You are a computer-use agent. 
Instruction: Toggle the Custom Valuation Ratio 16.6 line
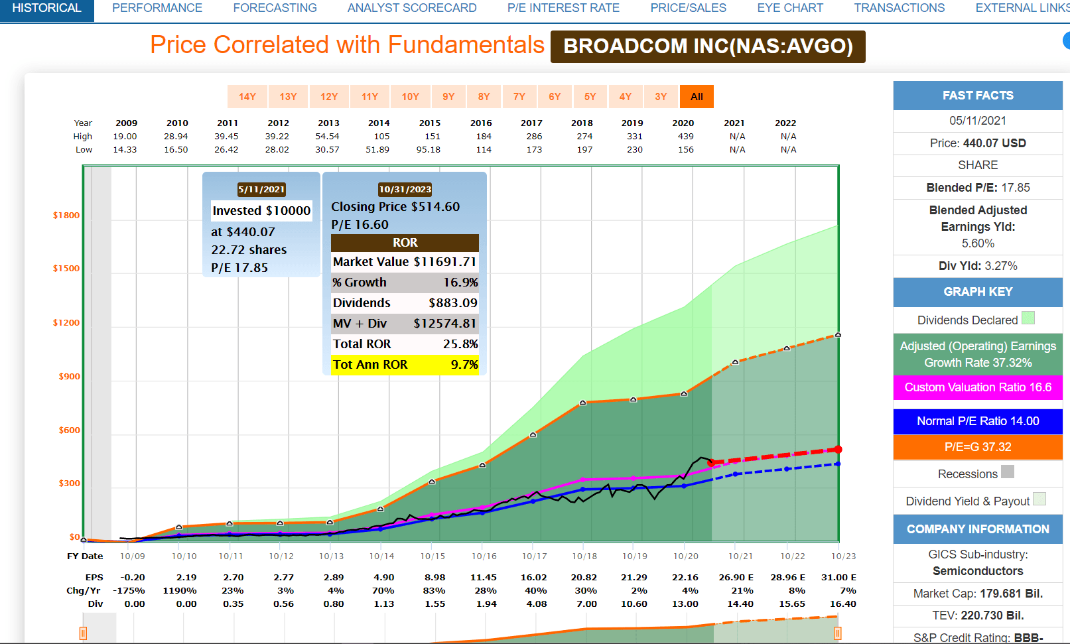(978, 387)
